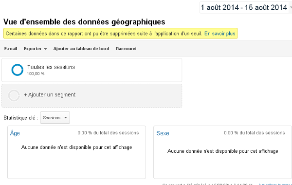Select the Sexe panel no data message
The height and width of the screenshot is (185, 292).
223,151
